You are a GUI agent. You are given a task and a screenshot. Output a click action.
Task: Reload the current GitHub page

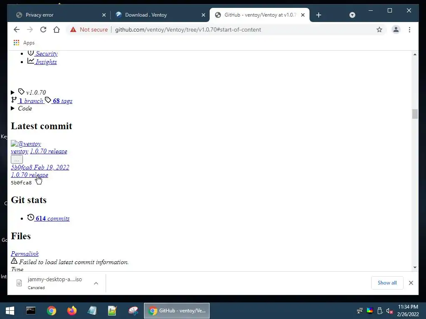(43, 29)
